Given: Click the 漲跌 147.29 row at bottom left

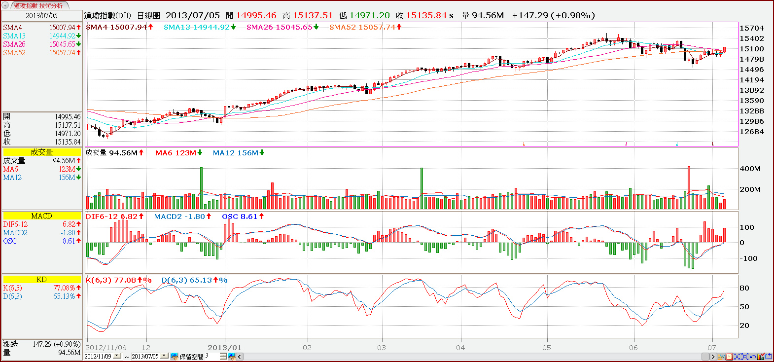Looking at the screenshot, I should (x=41, y=344).
